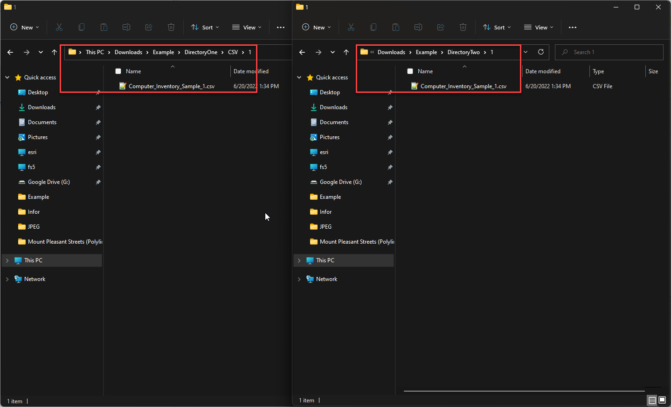Screen dimensions: 671x407
Task: Open Google Drive (G:) in left window sidebar
Action: coord(49,182)
